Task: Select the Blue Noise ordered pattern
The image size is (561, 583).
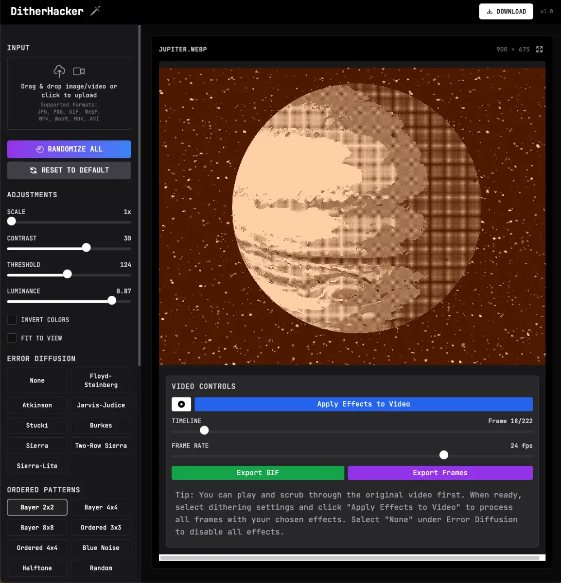Action: 101,548
